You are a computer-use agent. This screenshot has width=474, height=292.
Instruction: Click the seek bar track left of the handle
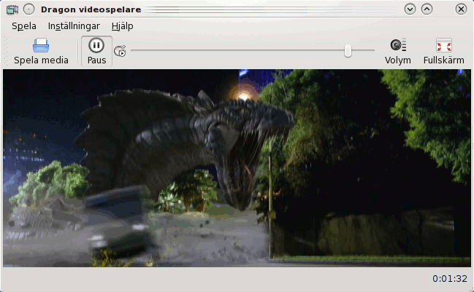pyautogui.click(x=234, y=50)
